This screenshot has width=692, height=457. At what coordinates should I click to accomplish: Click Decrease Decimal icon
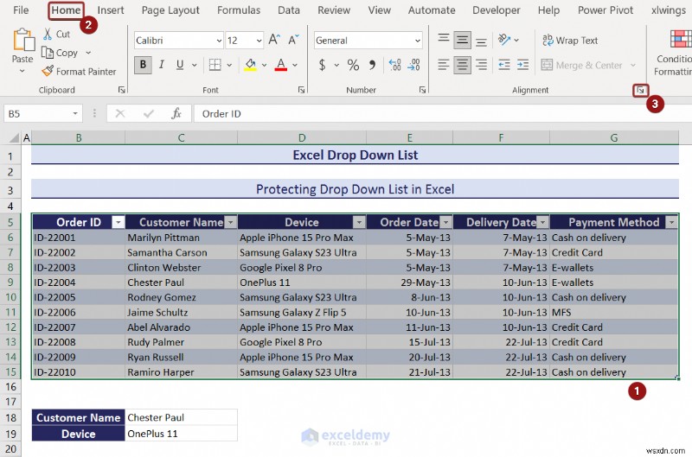click(413, 65)
